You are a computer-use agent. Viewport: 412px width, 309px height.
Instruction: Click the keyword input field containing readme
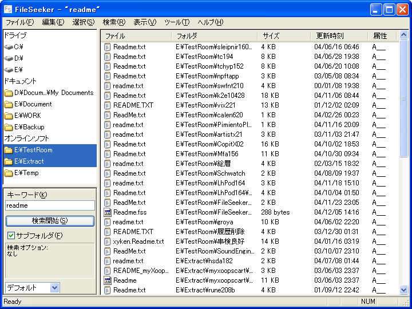click(x=50, y=205)
